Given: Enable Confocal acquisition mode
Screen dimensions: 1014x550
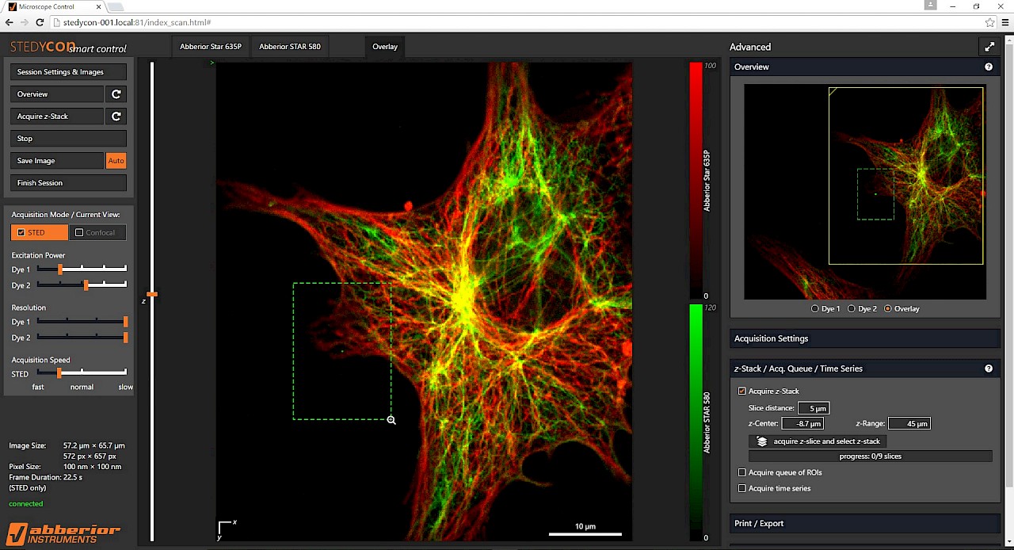Looking at the screenshot, I should tap(97, 232).
